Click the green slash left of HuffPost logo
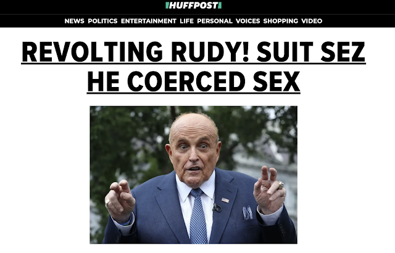 click(167, 6)
